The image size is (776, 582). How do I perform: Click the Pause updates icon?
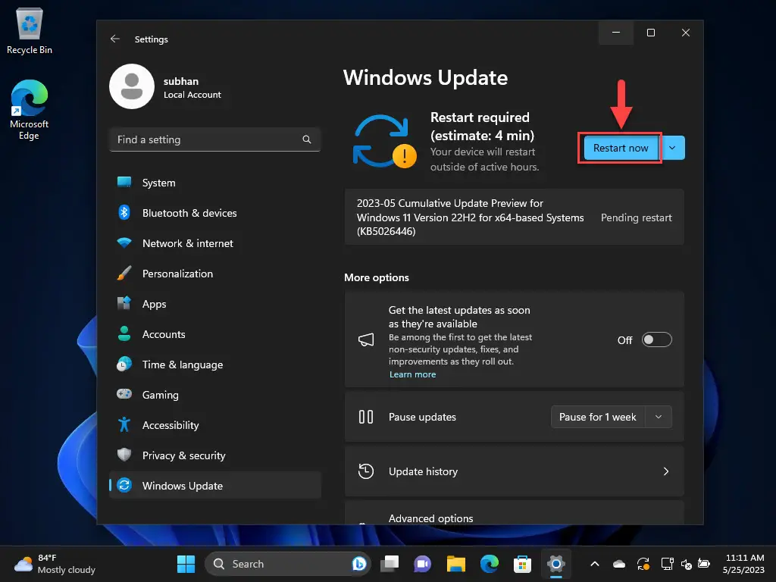(366, 417)
